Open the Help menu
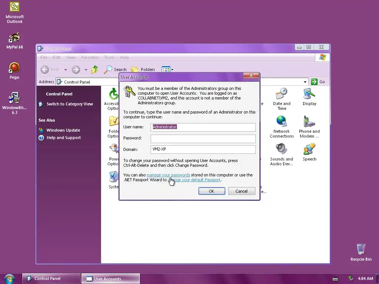Screen dimensions: 379x284 (124, 57)
